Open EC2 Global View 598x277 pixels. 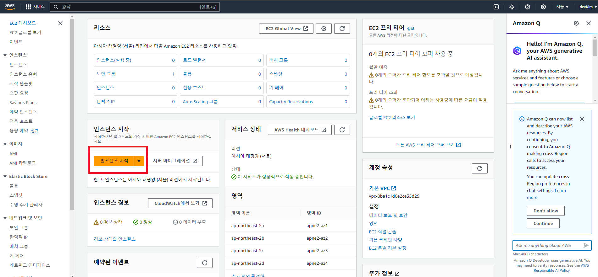click(286, 29)
